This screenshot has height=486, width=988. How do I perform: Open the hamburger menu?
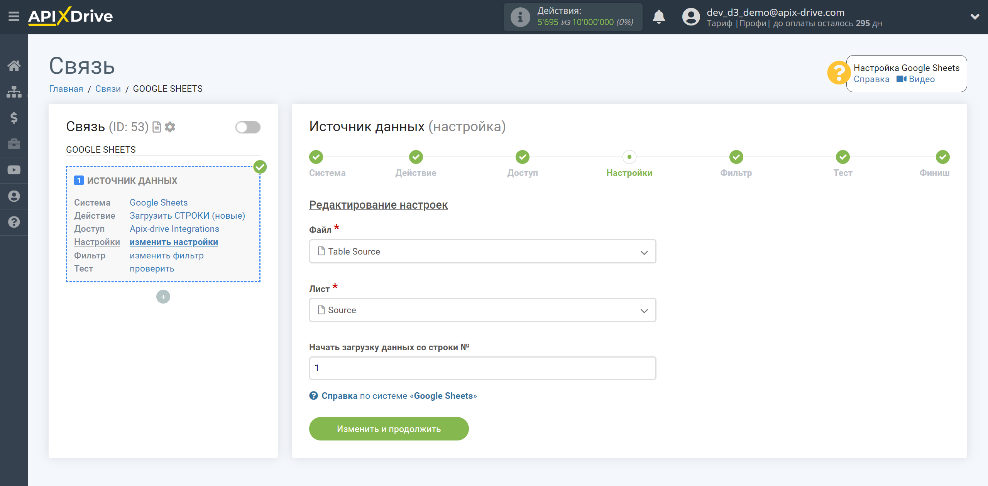pyautogui.click(x=14, y=17)
